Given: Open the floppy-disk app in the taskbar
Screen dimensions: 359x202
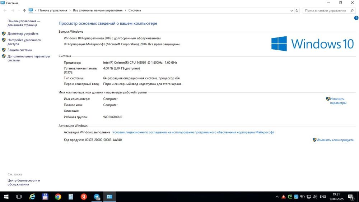Looking at the screenshot, I should [x=45, y=197].
